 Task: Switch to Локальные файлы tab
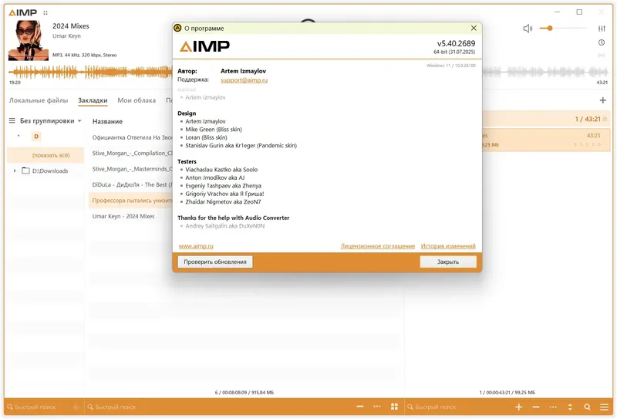click(x=39, y=100)
